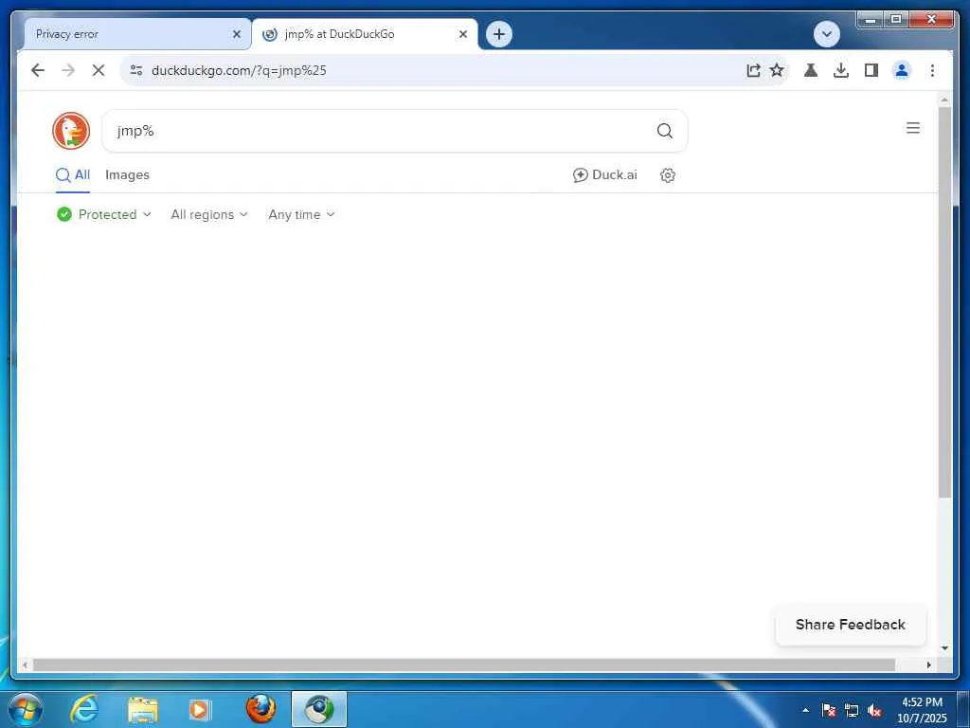Open DuckDuckGo hamburger menu
970x728 pixels.
click(912, 128)
